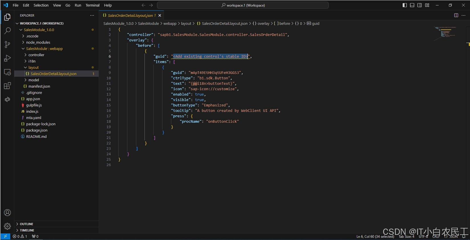
Task: Open the Help menu
Action: 108,5
